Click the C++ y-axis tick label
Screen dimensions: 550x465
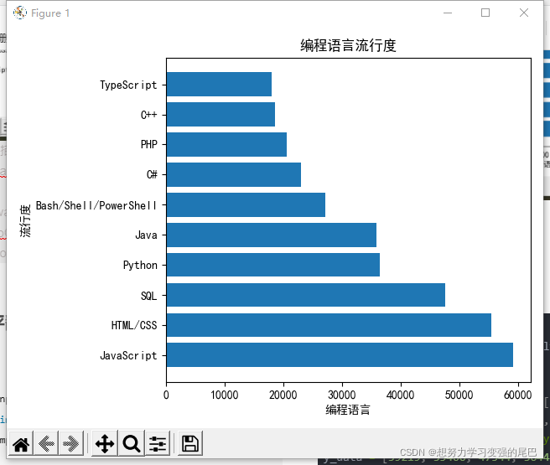coord(149,115)
